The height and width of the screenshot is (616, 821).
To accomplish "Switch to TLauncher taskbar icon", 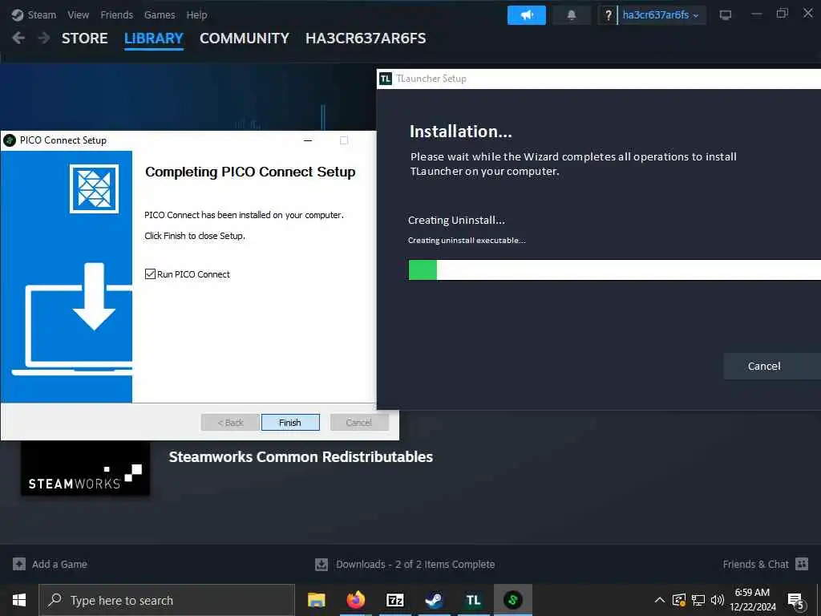I will point(473,600).
